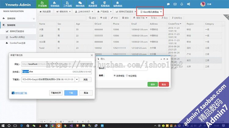Open the 下载到 download path dropdown arrow

[77, 79]
